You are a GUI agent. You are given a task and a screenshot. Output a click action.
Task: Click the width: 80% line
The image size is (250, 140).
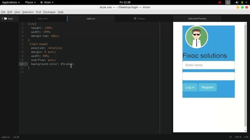click(40, 56)
